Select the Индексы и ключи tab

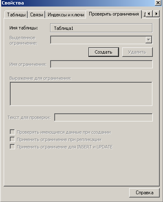66,15
